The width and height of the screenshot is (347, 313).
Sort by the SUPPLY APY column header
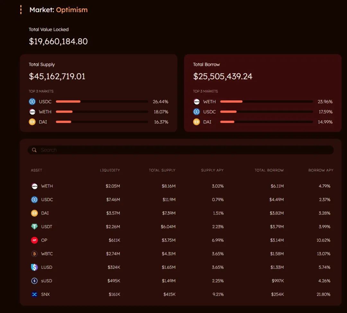tap(212, 170)
